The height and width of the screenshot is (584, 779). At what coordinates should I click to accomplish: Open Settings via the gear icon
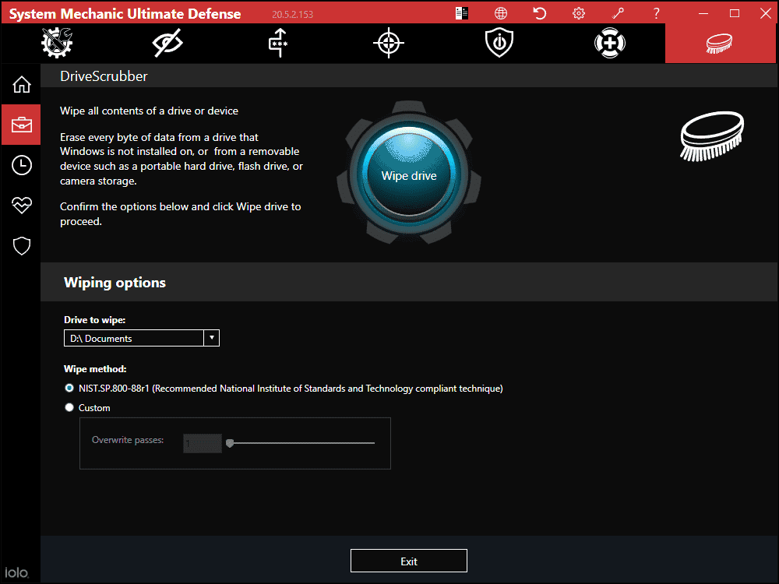click(x=578, y=12)
